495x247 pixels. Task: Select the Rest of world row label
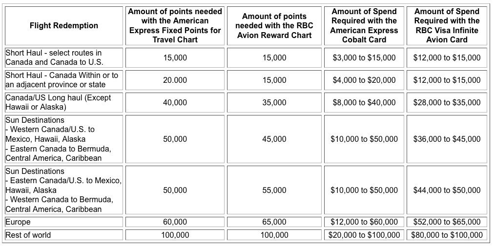[x=64, y=235]
